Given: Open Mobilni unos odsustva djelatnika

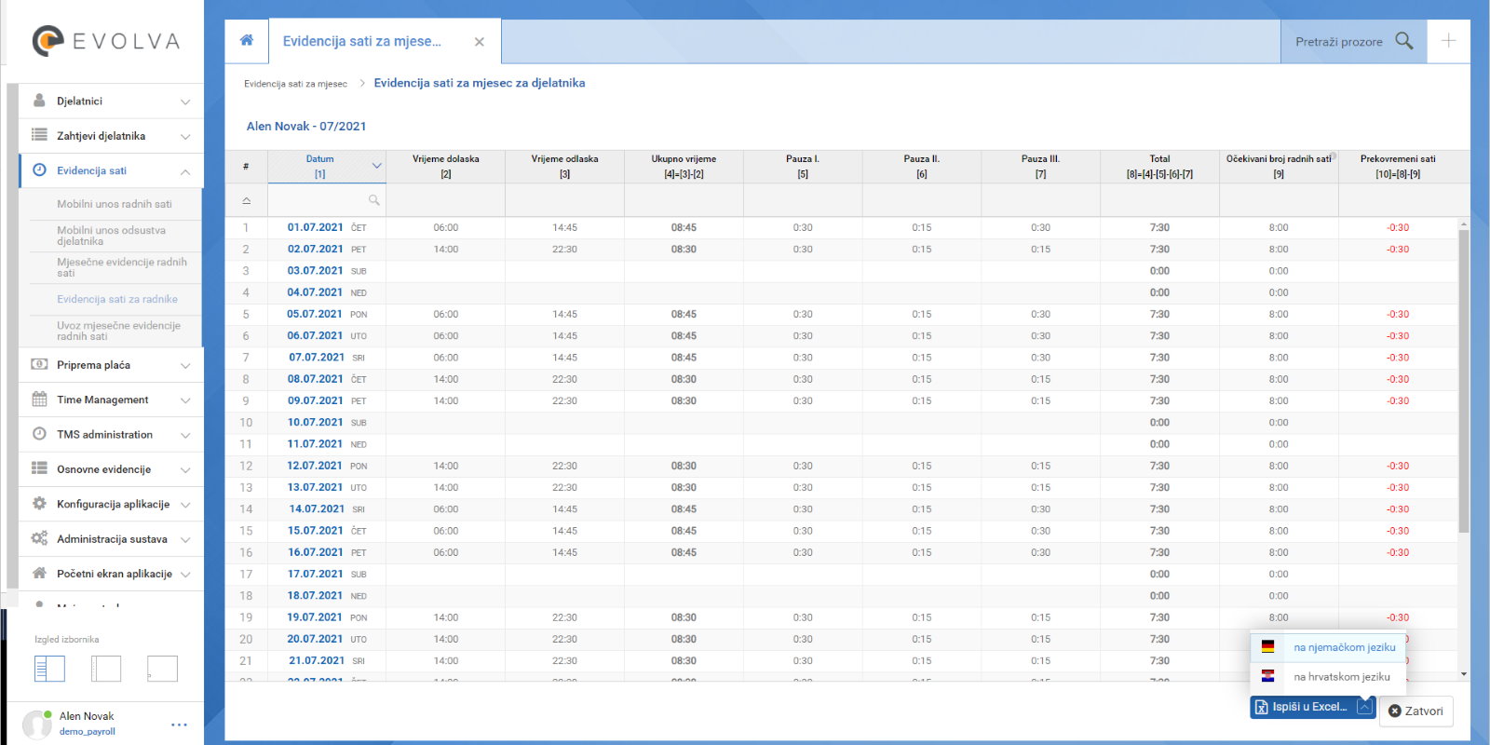Looking at the screenshot, I should 111,236.
